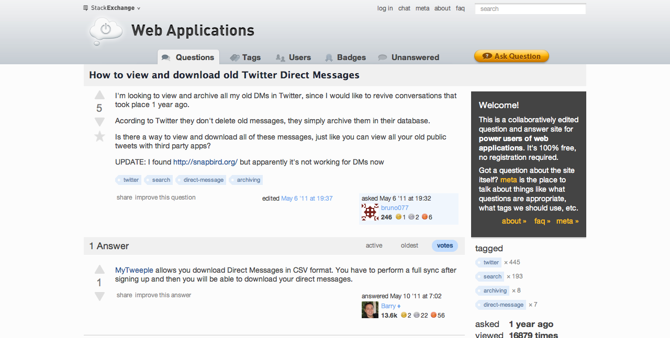Sort answers by votes
The height and width of the screenshot is (338, 670).
pos(445,246)
